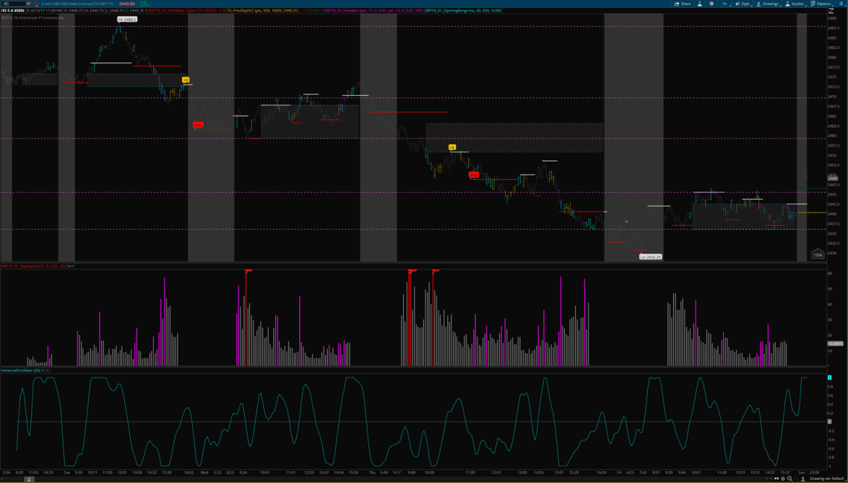Open chart settings gear icon
Viewport: 848px width, 483px height.
712,4
